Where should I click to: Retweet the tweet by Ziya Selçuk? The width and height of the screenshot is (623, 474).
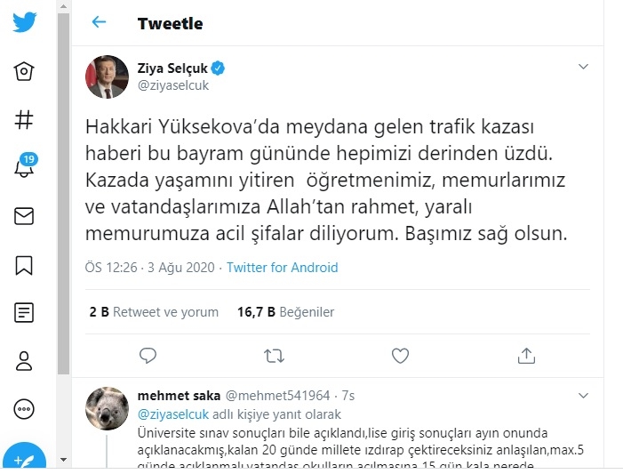(x=275, y=356)
